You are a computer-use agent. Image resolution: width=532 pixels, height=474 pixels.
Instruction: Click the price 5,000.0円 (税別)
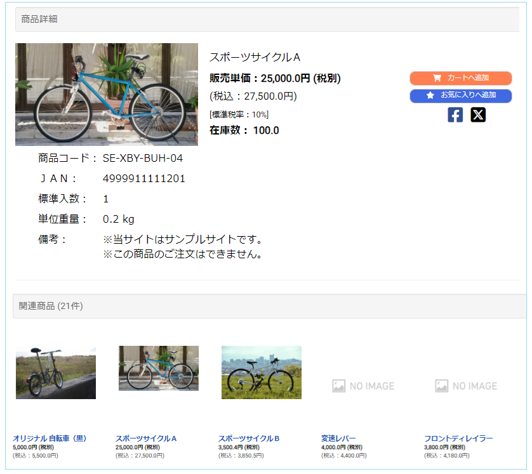click(33, 447)
